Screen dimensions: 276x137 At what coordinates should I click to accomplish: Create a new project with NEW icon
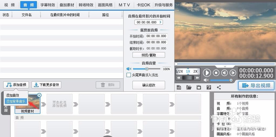(179, 87)
